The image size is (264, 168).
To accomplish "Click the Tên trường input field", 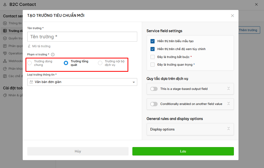I will tap(82, 37).
